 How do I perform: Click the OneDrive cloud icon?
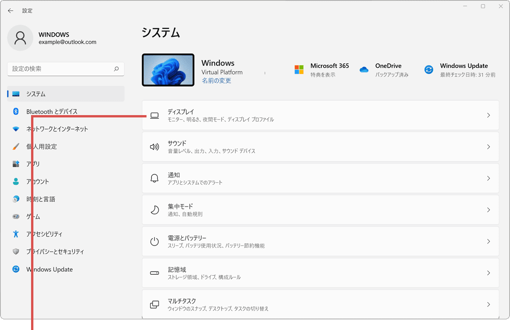364,69
